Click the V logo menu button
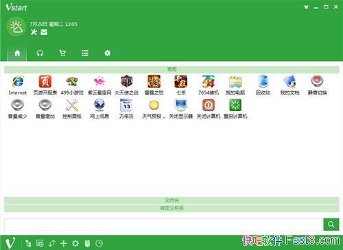 (10, 242)
